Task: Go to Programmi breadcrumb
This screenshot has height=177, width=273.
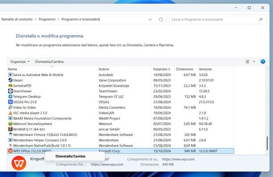Action: pyautogui.click(x=47, y=19)
